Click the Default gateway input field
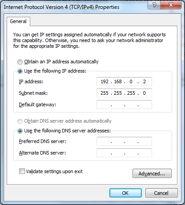The width and height of the screenshot is (185, 205). (124, 104)
